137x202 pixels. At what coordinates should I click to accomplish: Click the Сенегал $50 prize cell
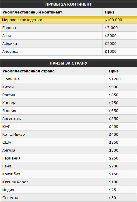[x=122, y=198]
